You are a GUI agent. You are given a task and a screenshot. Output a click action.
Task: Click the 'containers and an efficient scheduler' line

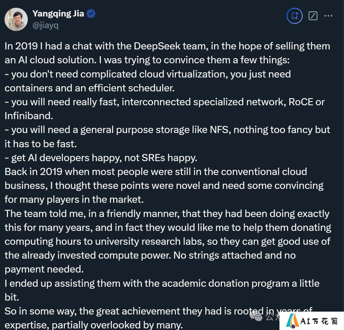[x=89, y=88]
